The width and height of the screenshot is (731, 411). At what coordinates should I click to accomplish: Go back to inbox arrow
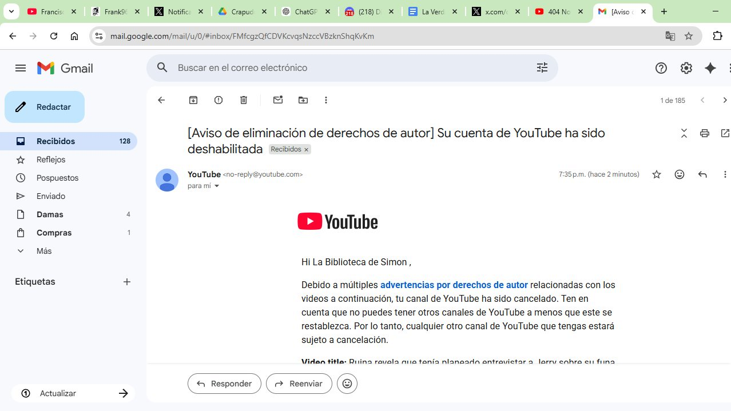pyautogui.click(x=161, y=100)
